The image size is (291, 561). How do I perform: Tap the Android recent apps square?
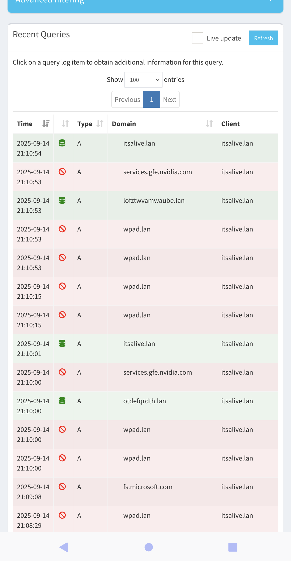[x=233, y=547]
